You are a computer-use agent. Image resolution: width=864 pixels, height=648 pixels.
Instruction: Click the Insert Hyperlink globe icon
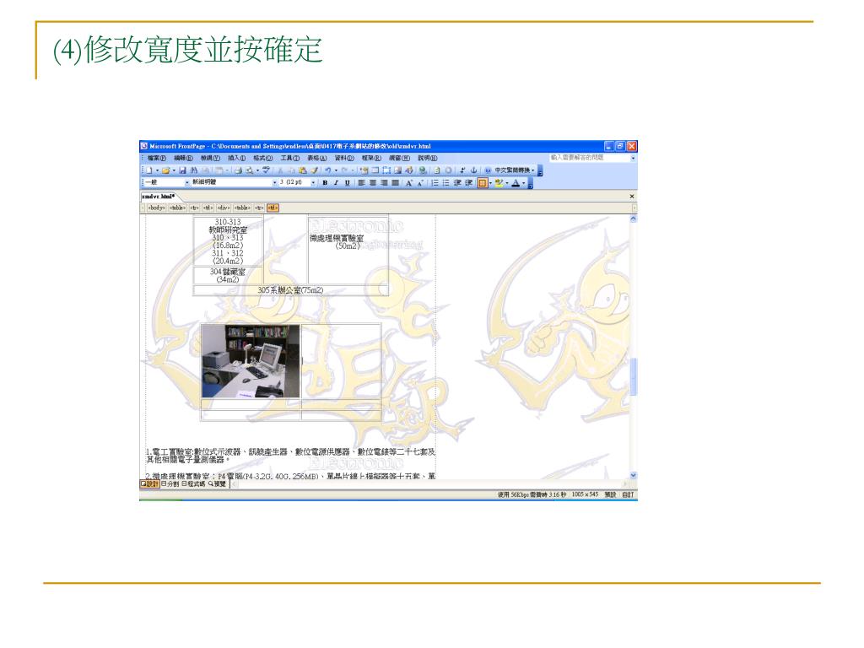point(422,170)
